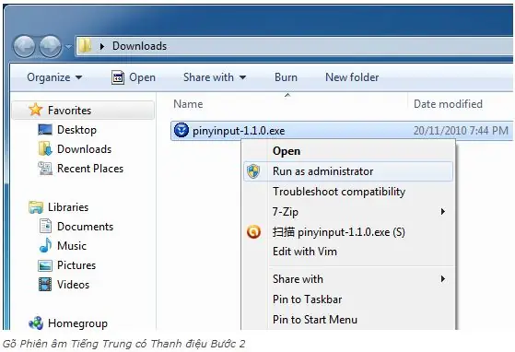
Task: Sort by the Name column header
Action: pyautogui.click(x=188, y=104)
